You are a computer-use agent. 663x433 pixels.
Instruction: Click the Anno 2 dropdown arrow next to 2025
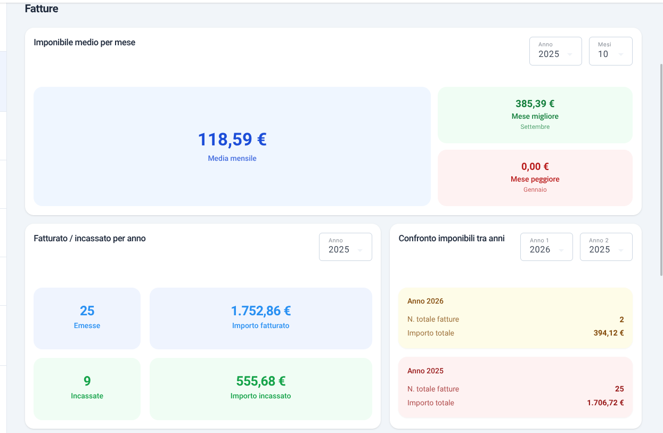tap(621, 250)
